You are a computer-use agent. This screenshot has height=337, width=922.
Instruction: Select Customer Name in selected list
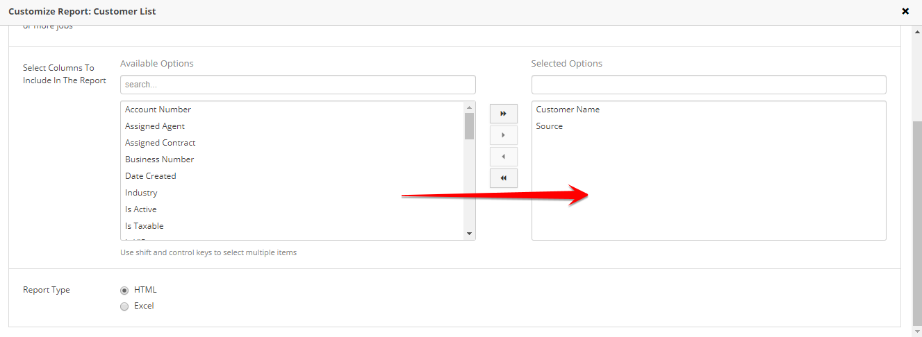click(x=709, y=110)
